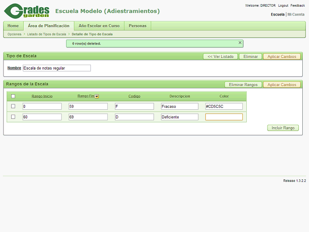Close the '0 row(s) deleted' notification
Viewport: 309px width, 232px height.
(240, 43)
